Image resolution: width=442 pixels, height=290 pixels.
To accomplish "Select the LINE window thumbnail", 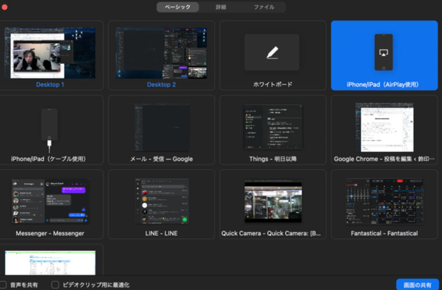I will 161,201.
